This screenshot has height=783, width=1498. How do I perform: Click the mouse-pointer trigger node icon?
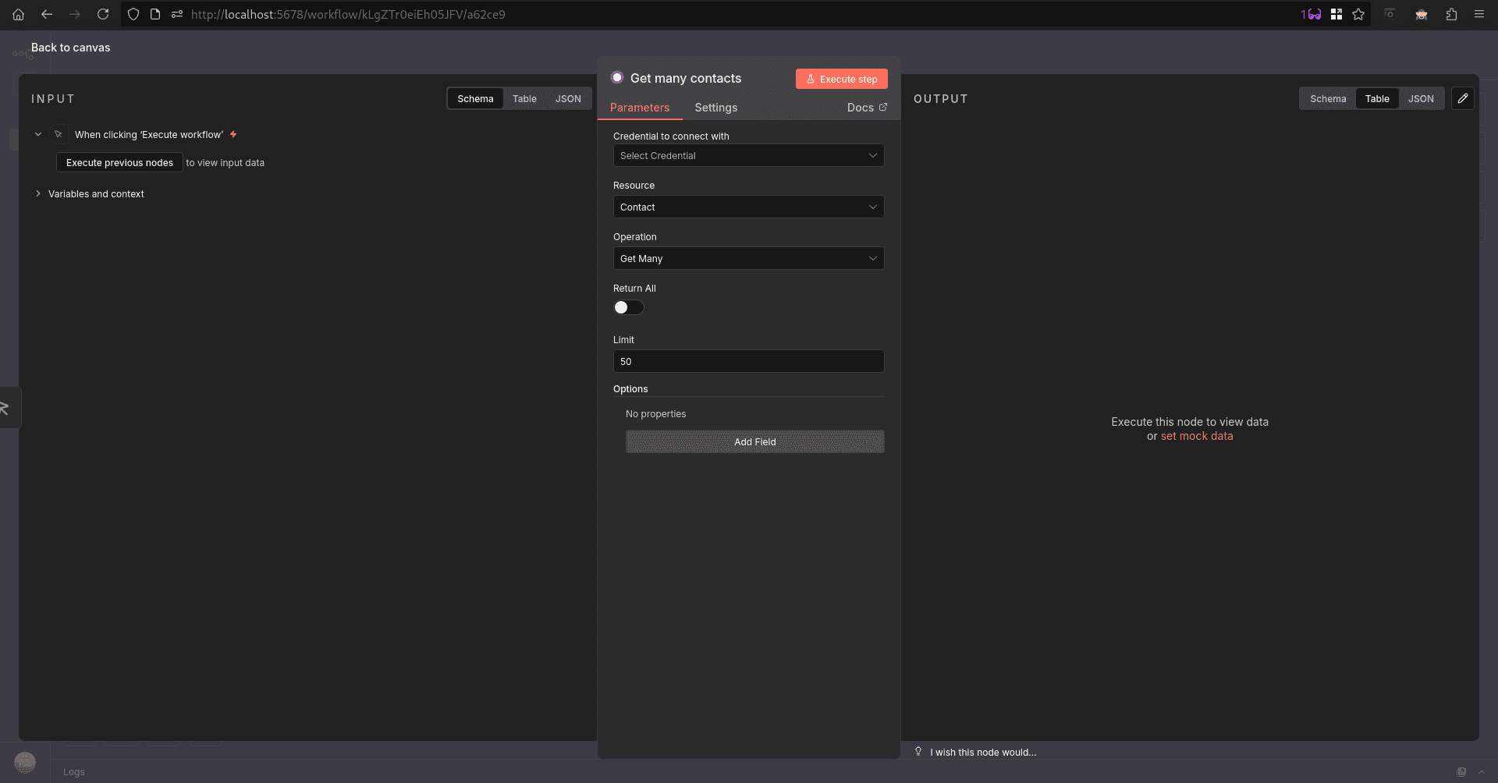coord(59,134)
